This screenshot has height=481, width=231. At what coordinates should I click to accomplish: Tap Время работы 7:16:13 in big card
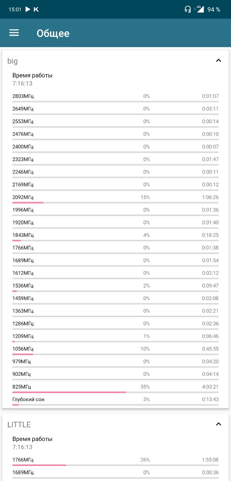click(32, 79)
